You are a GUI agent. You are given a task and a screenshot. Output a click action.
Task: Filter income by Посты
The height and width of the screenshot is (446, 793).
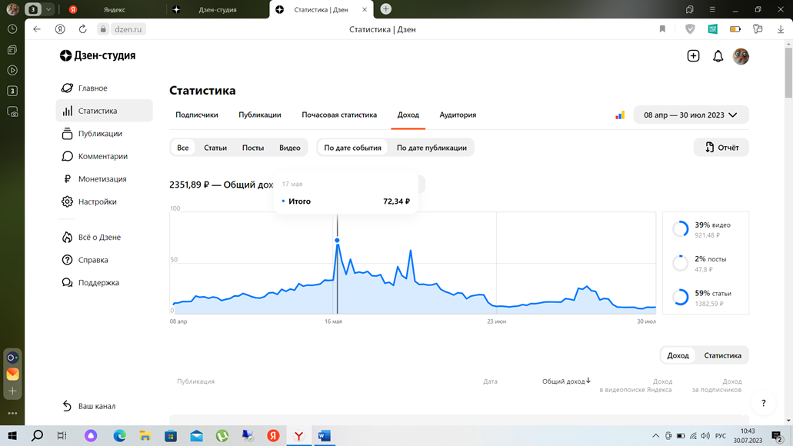pos(253,148)
